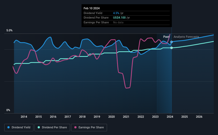
Task: Click the 4.5% dividend yield value in tooltip
Action: tap(116, 13)
